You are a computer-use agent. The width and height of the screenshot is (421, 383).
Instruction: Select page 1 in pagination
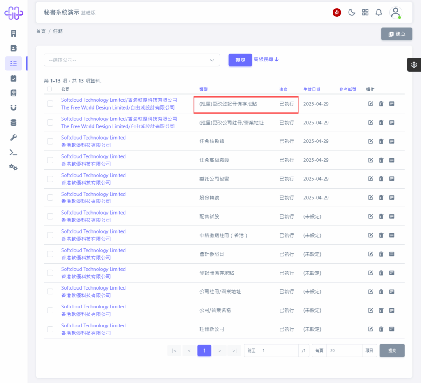click(204, 350)
